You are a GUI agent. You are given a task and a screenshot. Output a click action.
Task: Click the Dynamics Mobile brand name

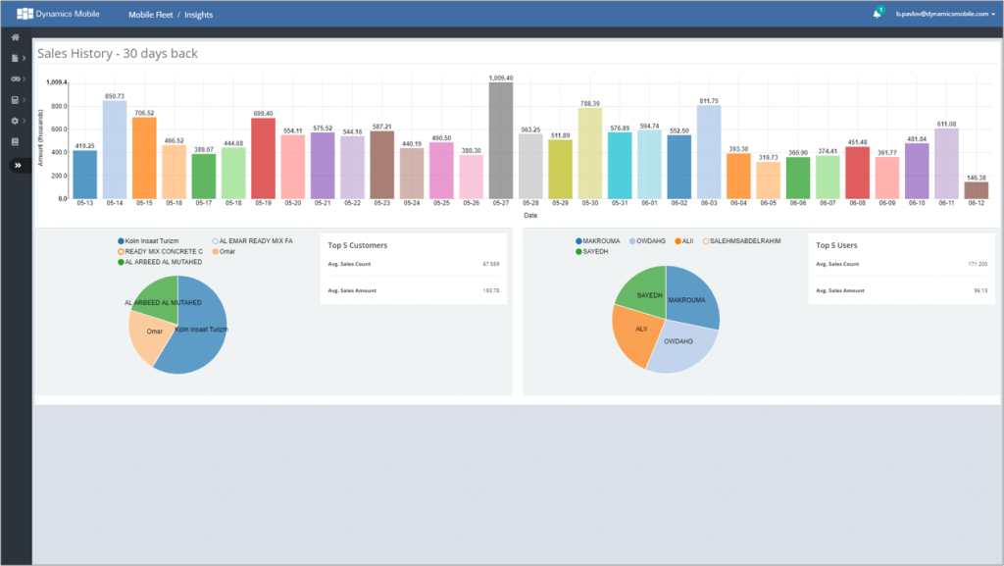pyautogui.click(x=68, y=14)
